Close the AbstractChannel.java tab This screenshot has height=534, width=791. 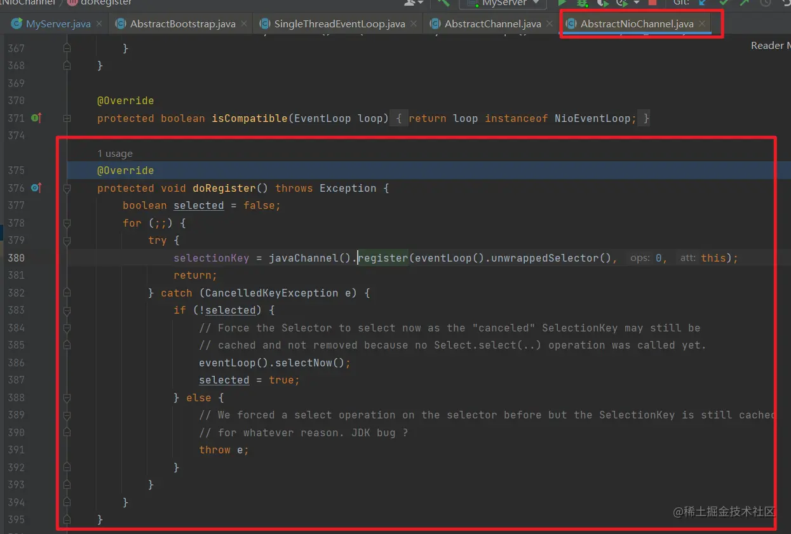click(550, 24)
